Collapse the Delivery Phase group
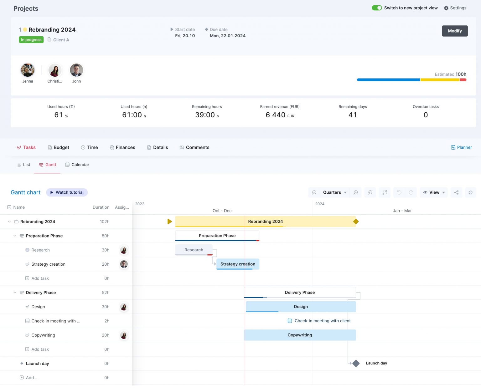Viewport: 481px width, 388px height. 15,293
